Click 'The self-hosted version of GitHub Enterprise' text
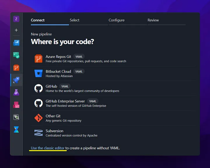 click(76, 106)
